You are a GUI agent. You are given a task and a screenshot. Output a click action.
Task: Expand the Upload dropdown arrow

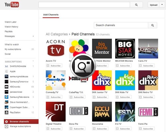tap(162, 5)
